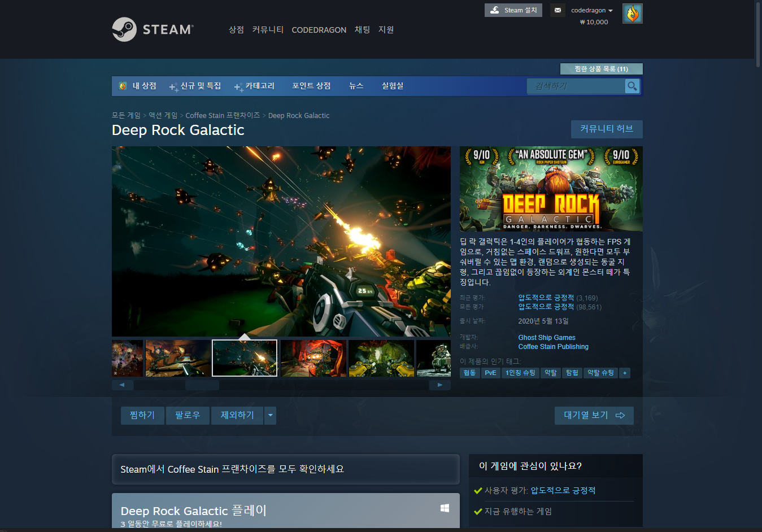Click the Windows platform icon
Screen dimensions: 762x532
point(445,508)
